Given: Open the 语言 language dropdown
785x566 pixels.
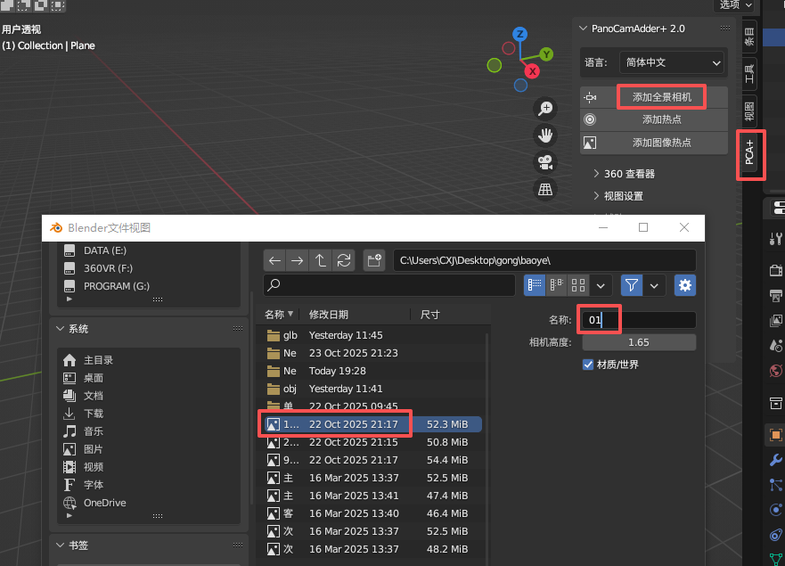Looking at the screenshot, I should coord(673,62).
